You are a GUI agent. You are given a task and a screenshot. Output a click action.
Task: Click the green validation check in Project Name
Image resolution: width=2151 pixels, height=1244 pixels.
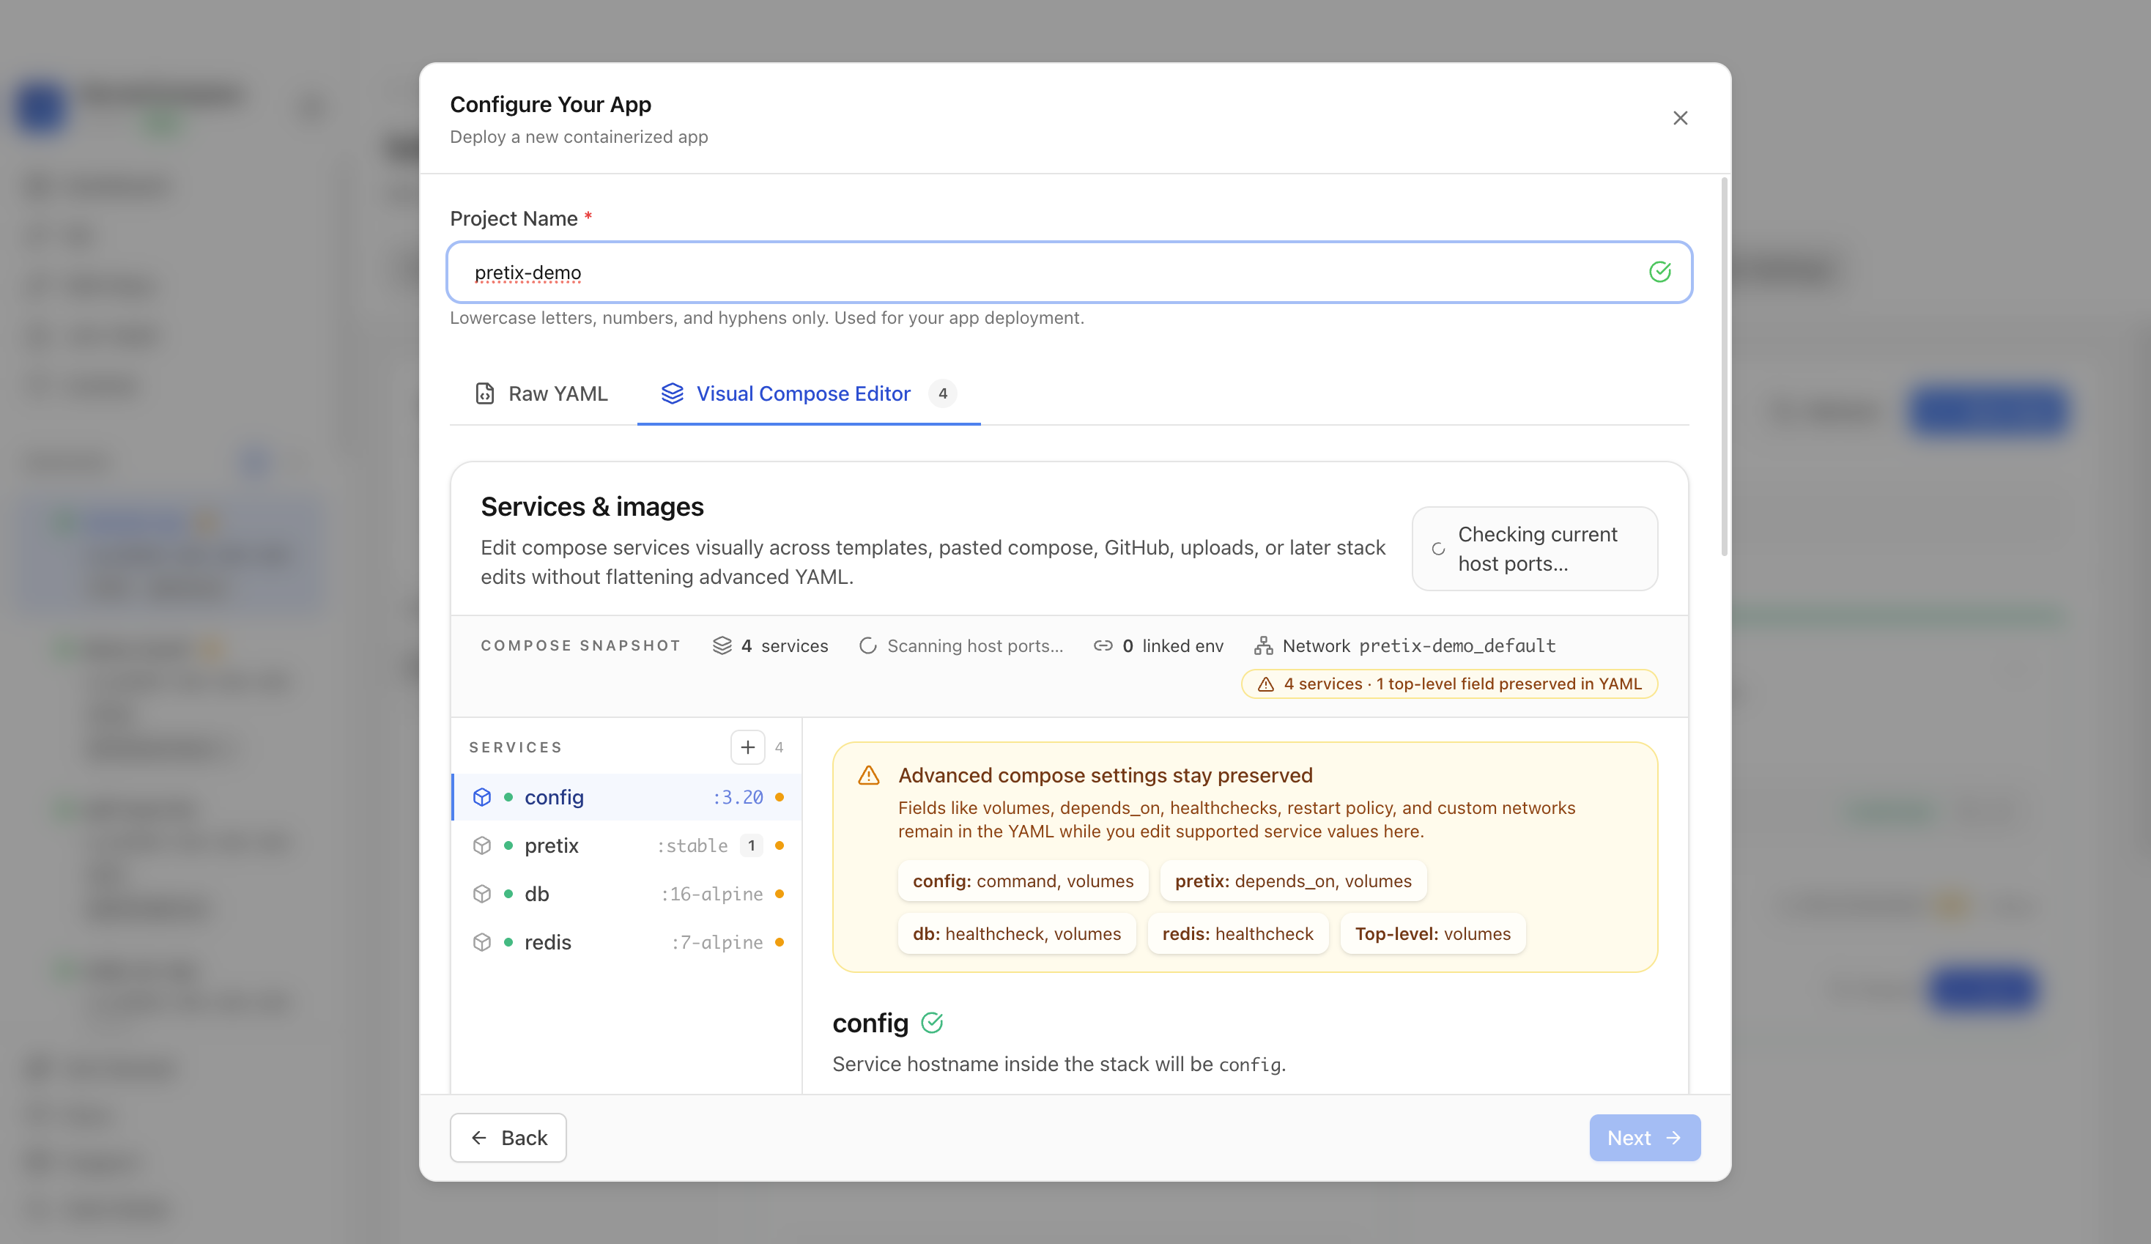click(x=1659, y=273)
